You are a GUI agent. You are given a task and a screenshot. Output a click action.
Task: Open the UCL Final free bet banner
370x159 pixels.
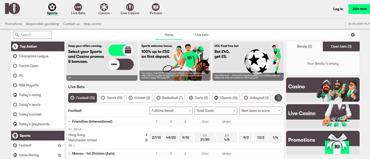click(248, 61)
